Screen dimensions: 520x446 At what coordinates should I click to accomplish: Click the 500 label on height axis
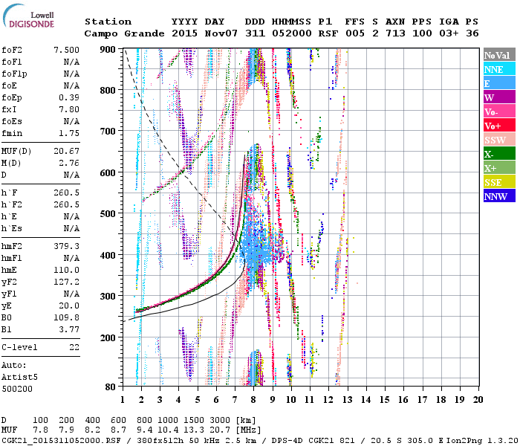108,214
